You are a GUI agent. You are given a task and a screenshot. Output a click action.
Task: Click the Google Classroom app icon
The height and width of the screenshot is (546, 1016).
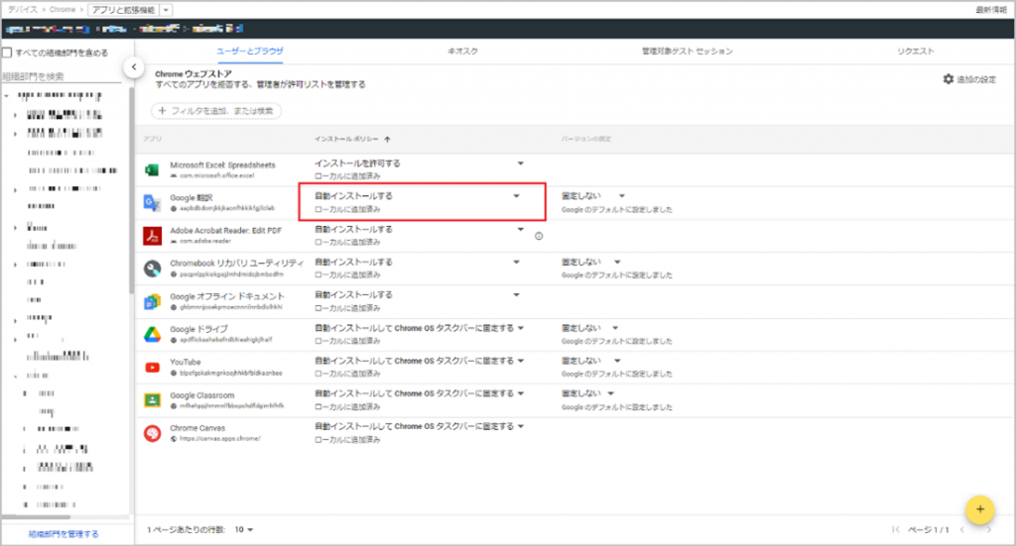[x=152, y=400]
